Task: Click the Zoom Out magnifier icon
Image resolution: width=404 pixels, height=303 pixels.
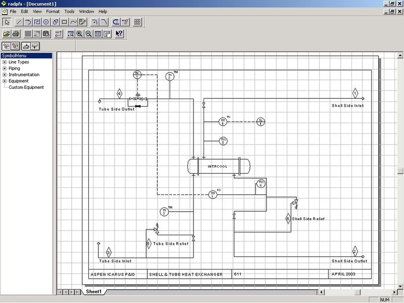Action: click(x=87, y=34)
